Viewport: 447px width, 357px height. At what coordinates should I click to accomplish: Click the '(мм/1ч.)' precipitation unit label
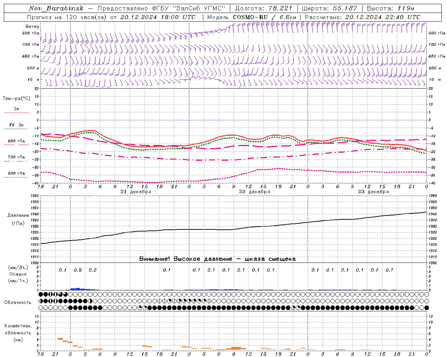tap(18, 281)
